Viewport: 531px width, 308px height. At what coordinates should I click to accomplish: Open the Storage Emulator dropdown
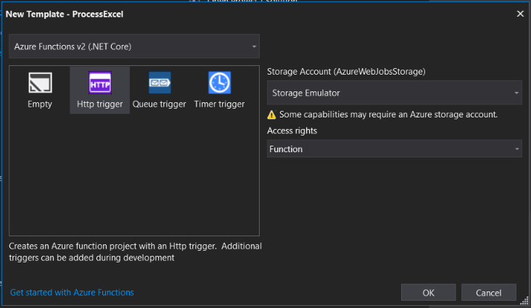tap(394, 93)
